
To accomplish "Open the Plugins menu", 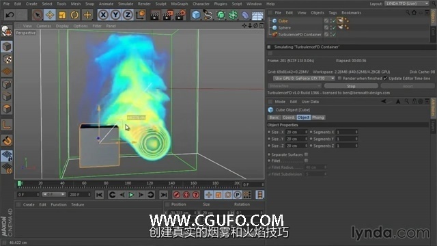I will click(x=221, y=4).
